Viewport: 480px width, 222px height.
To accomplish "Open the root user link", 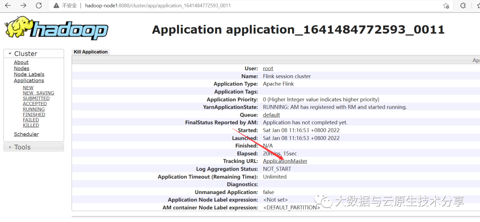I will click(x=268, y=68).
